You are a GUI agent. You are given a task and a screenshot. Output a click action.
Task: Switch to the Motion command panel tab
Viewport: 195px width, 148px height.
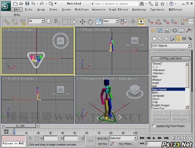[174, 31]
